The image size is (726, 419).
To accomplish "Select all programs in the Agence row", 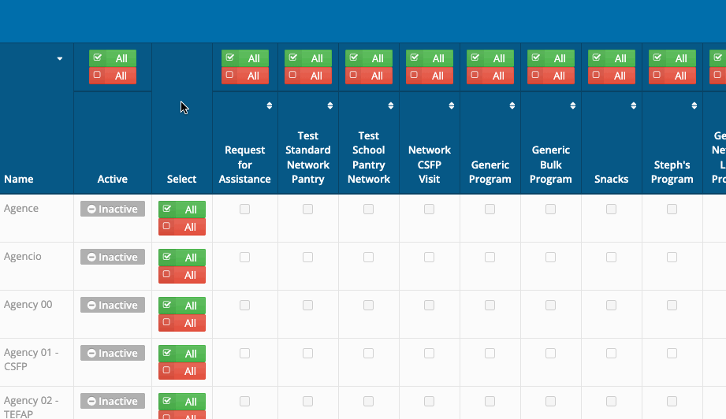I will pos(182,209).
